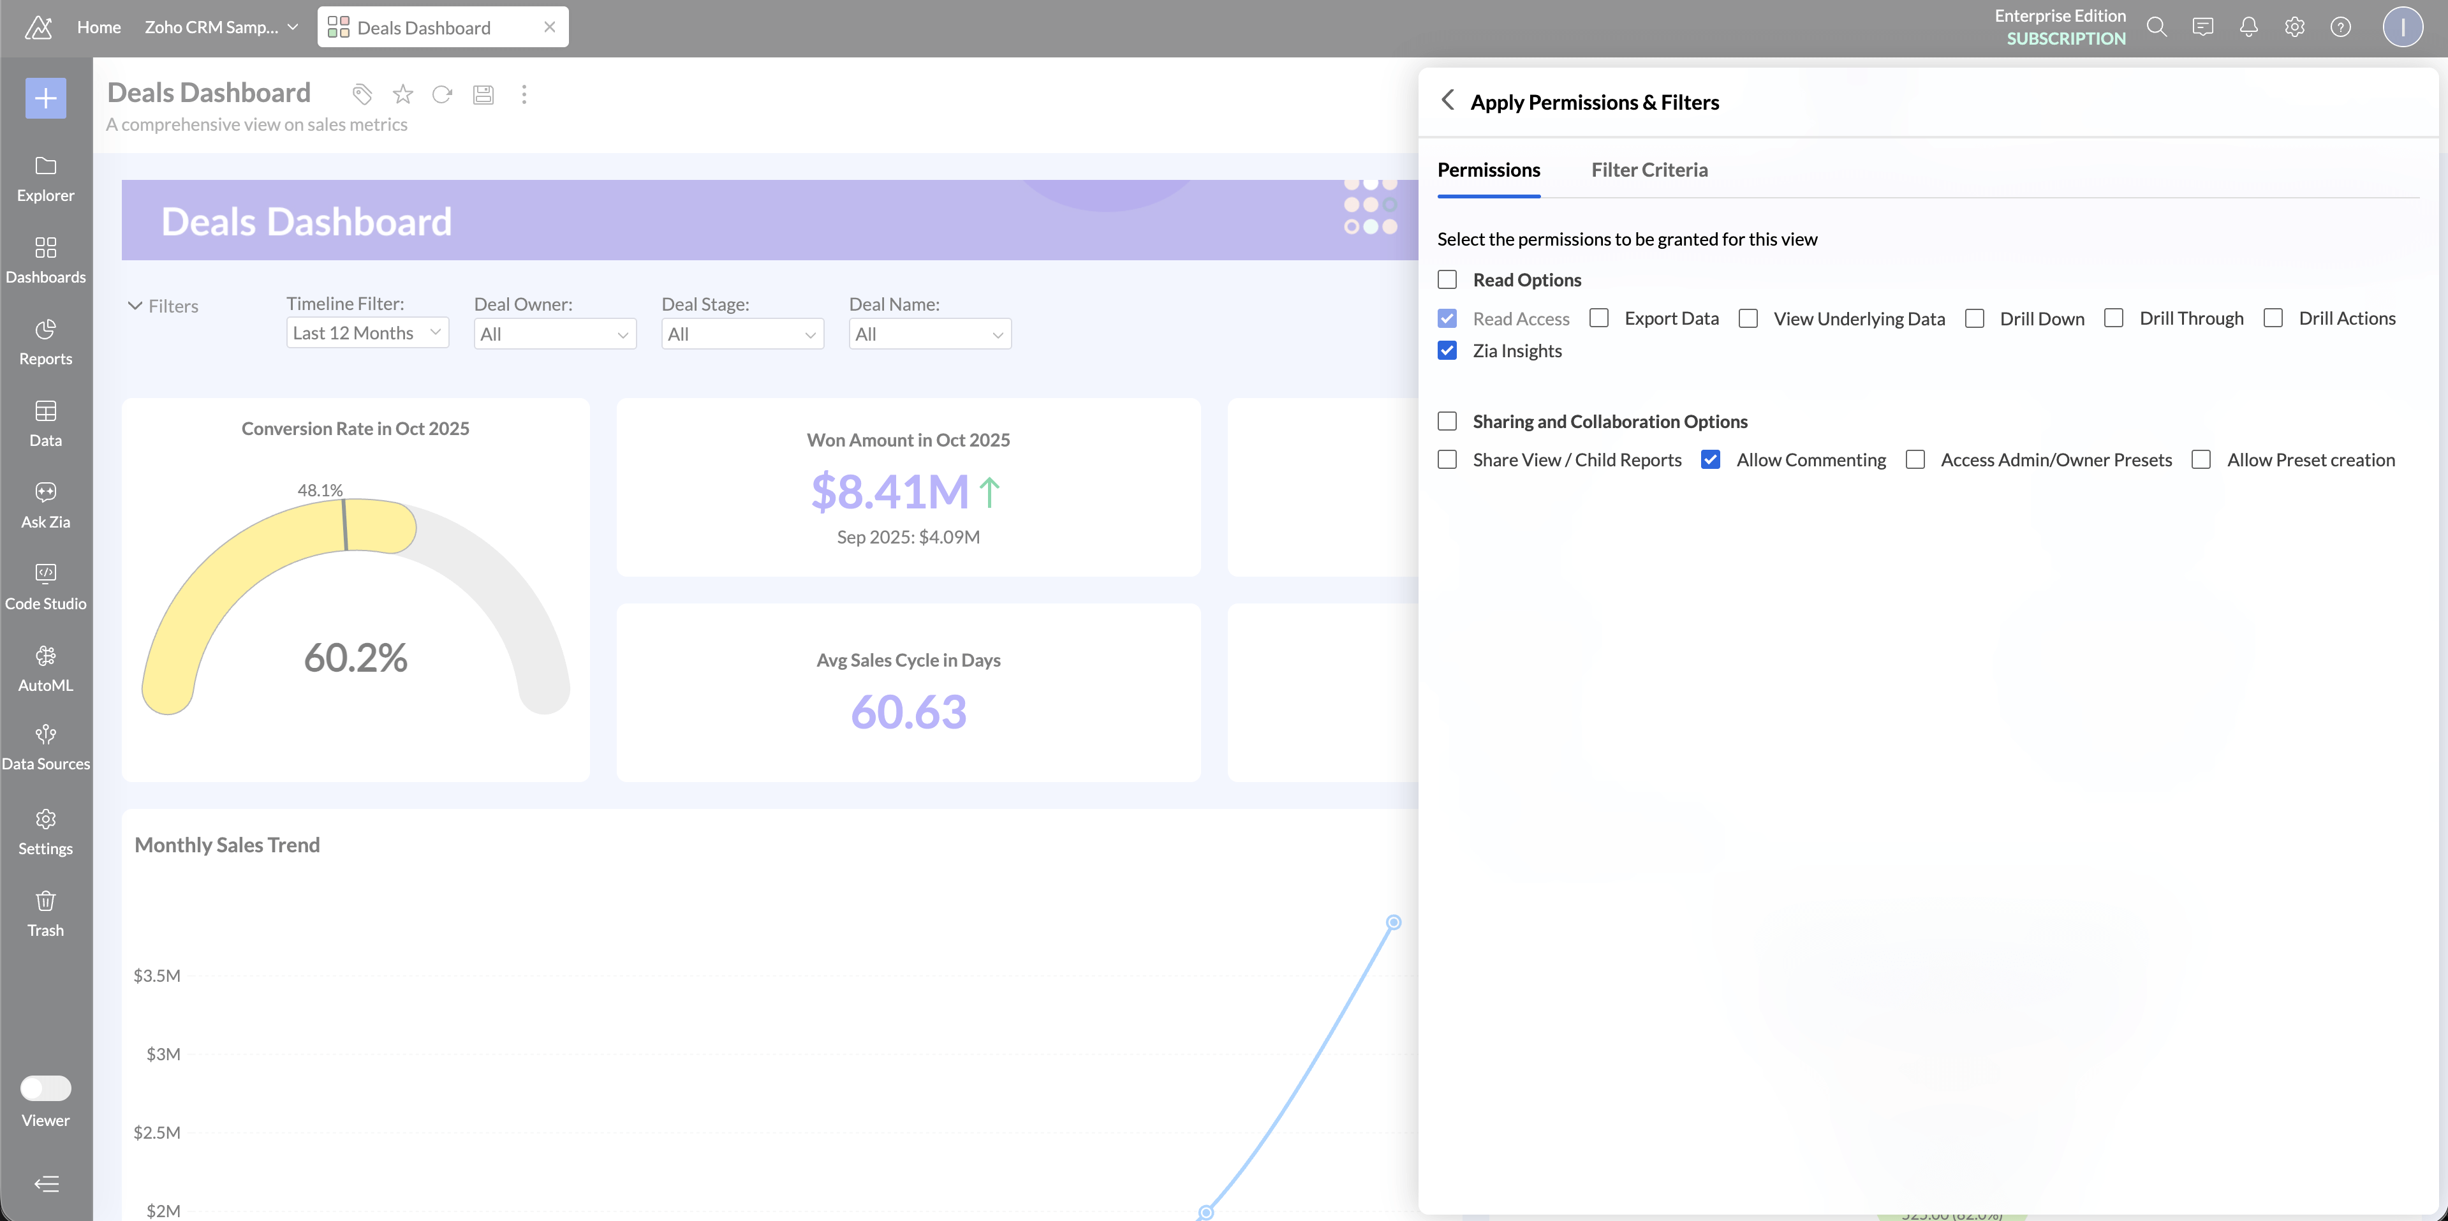Check Drill Down permission
The height and width of the screenshot is (1221, 2448).
coord(1976,318)
